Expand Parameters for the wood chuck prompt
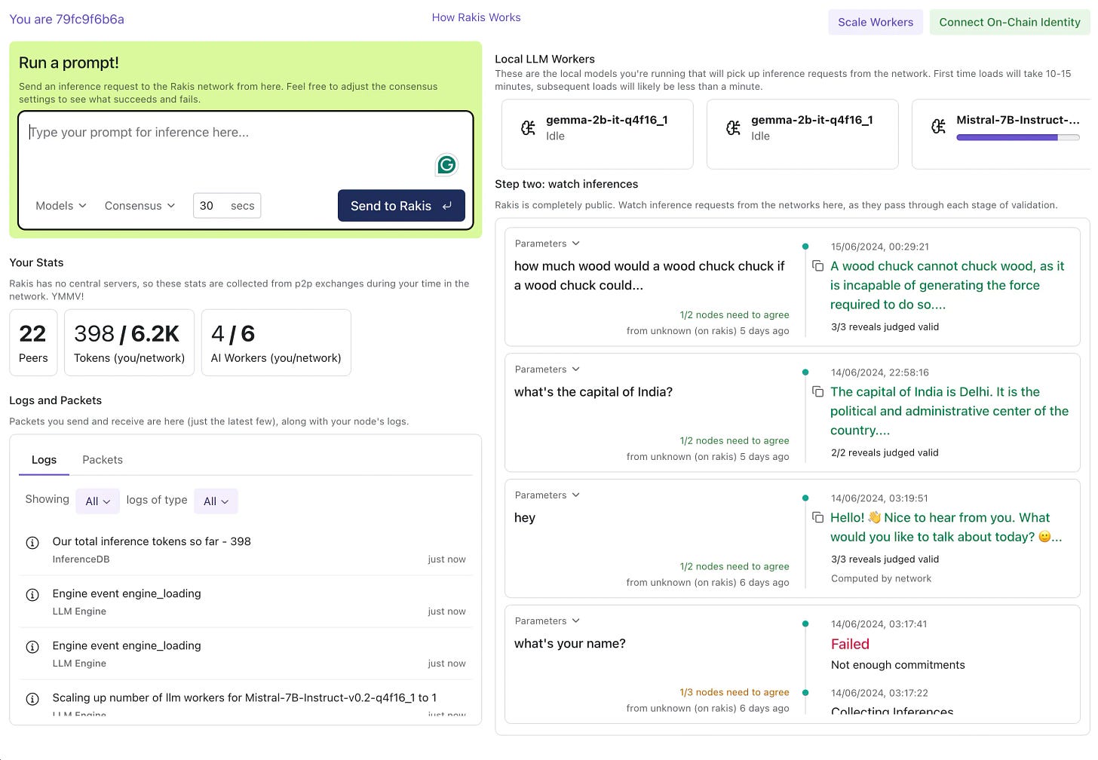The width and height of the screenshot is (1098, 760). (x=547, y=244)
